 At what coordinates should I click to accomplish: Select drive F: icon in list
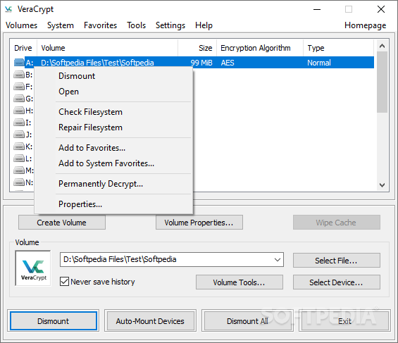pos(19,87)
